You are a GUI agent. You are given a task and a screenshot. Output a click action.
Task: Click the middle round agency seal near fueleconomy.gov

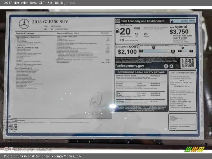(x=171, y=66)
